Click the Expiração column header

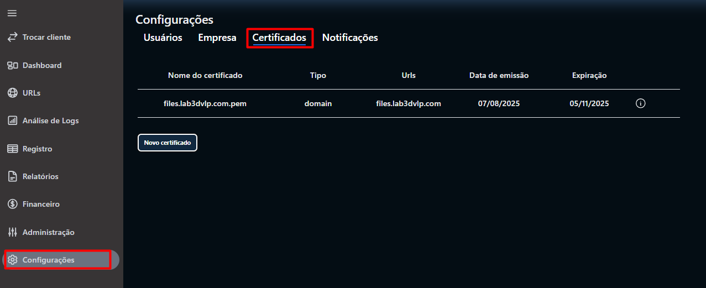(589, 75)
